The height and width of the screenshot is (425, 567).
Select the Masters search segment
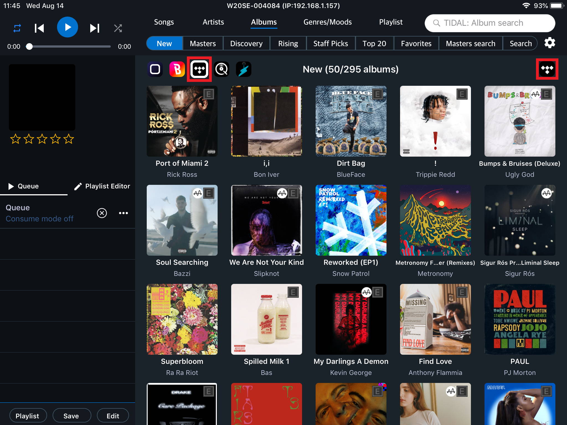(x=471, y=43)
